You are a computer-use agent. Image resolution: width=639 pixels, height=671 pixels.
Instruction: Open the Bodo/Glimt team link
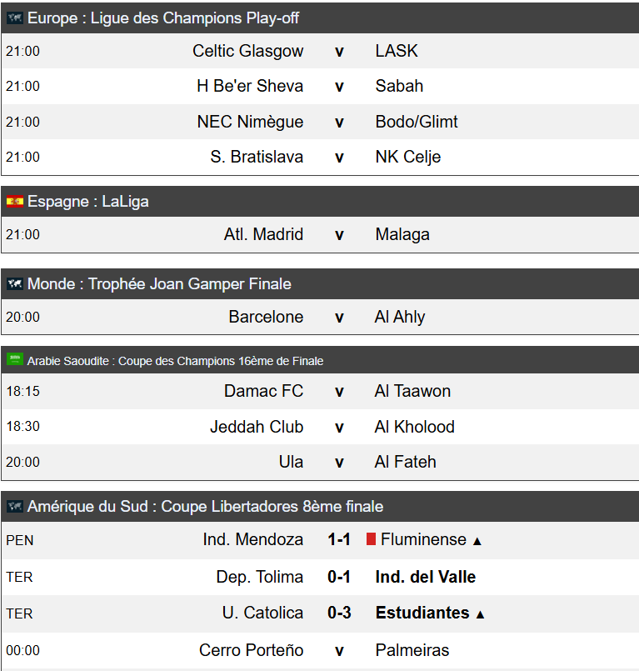click(417, 122)
